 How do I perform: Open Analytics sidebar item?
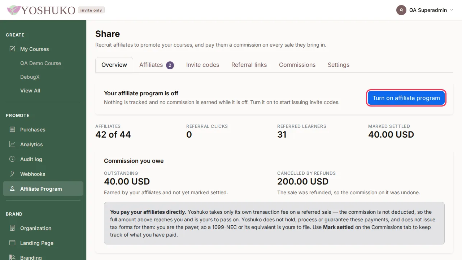43,144
